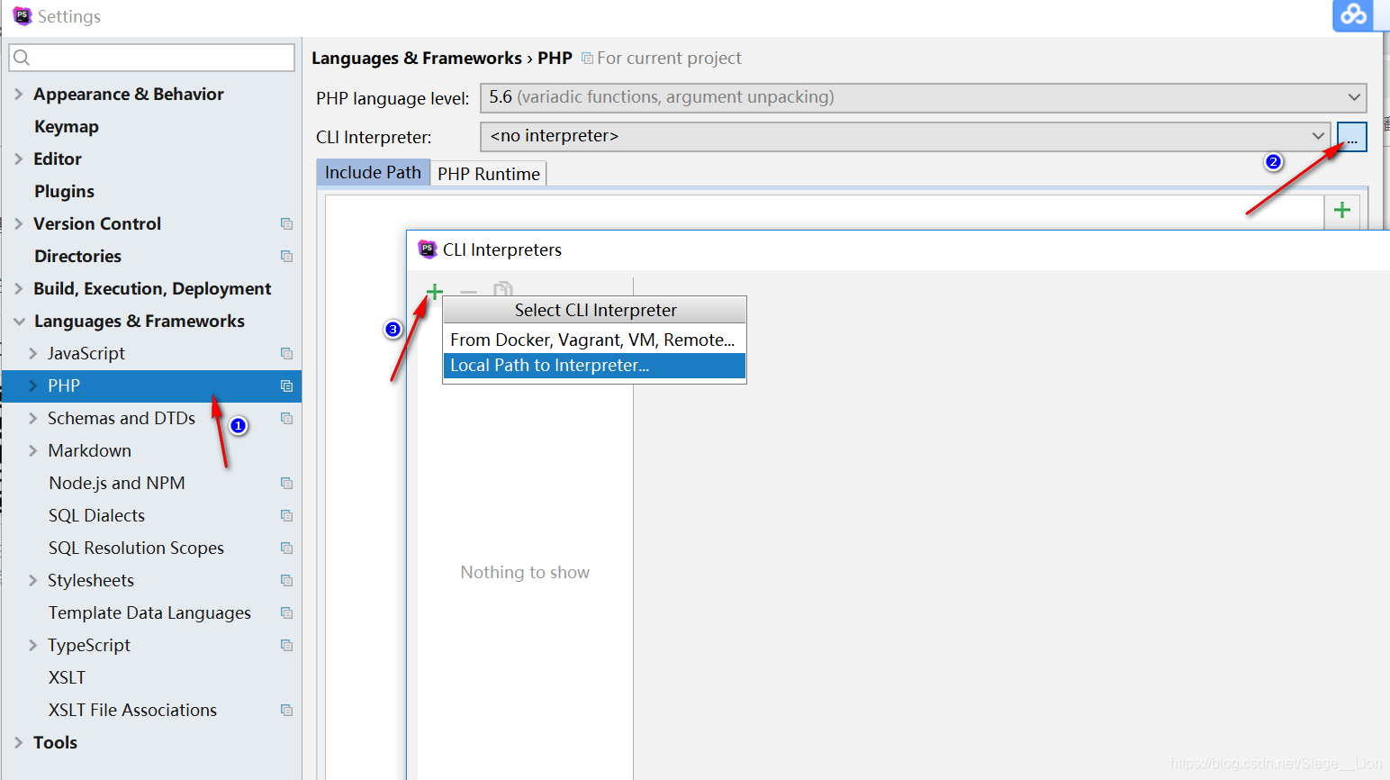Expand Markdown node arrow

tap(33, 450)
